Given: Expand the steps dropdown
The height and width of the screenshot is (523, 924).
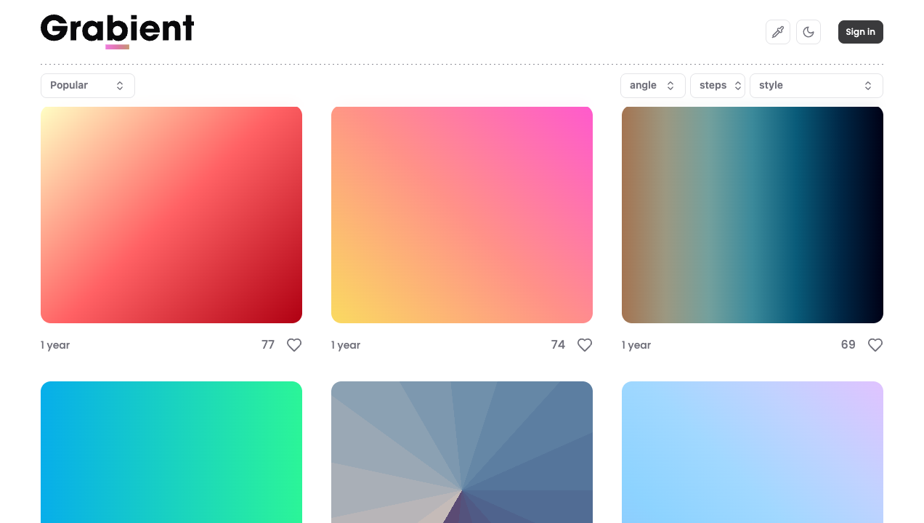Looking at the screenshot, I should 718,86.
